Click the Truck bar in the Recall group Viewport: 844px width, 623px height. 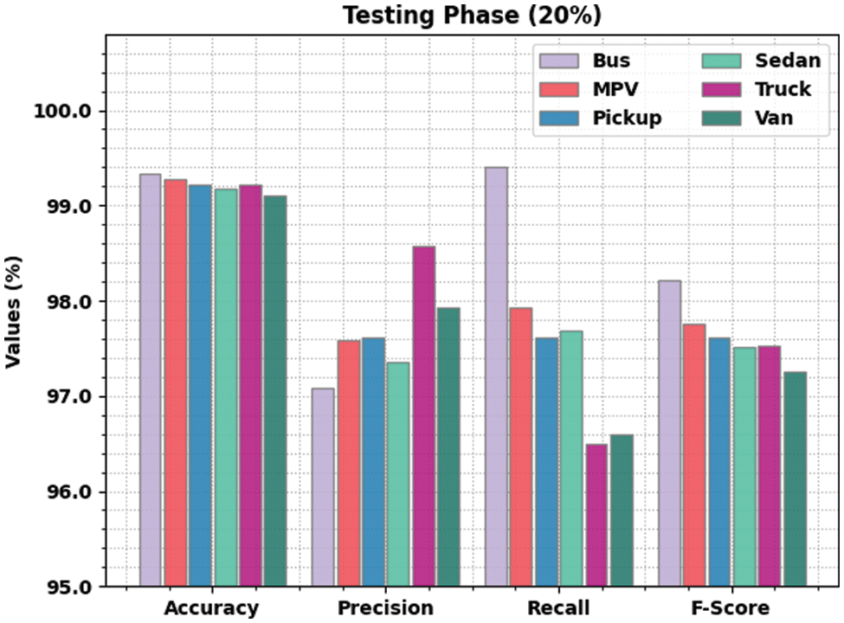[x=596, y=516]
